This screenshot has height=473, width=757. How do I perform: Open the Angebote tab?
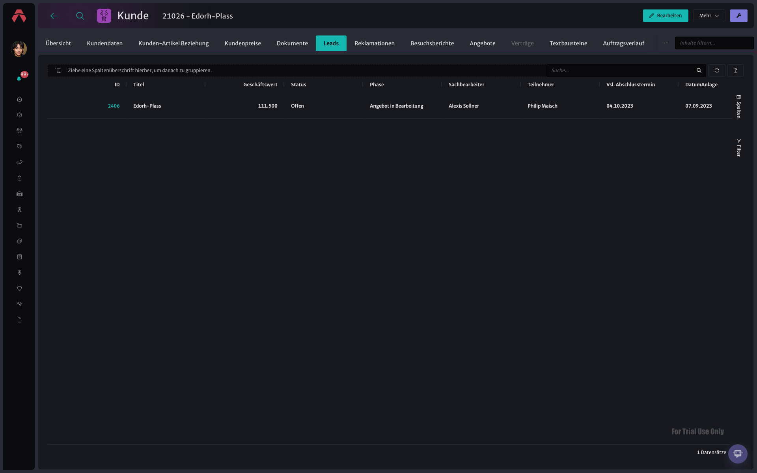click(483, 43)
